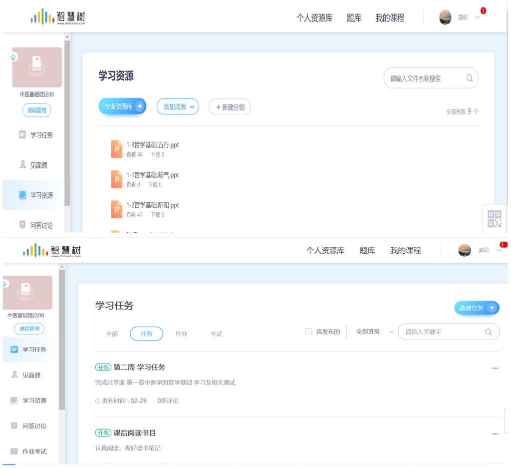Open the 1-1哲学基础.精气.ppt file icon
This screenshot has width=511, height=468.
116,179
